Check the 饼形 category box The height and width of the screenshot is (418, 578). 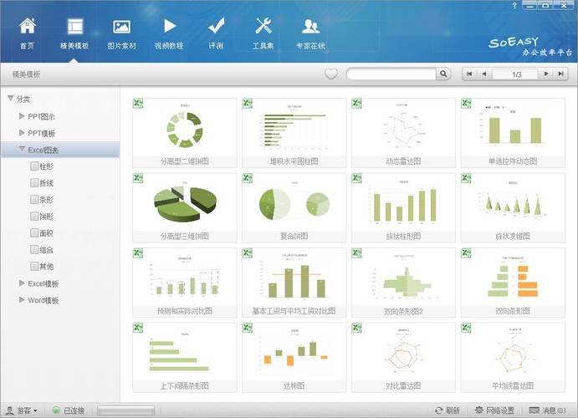(x=34, y=217)
